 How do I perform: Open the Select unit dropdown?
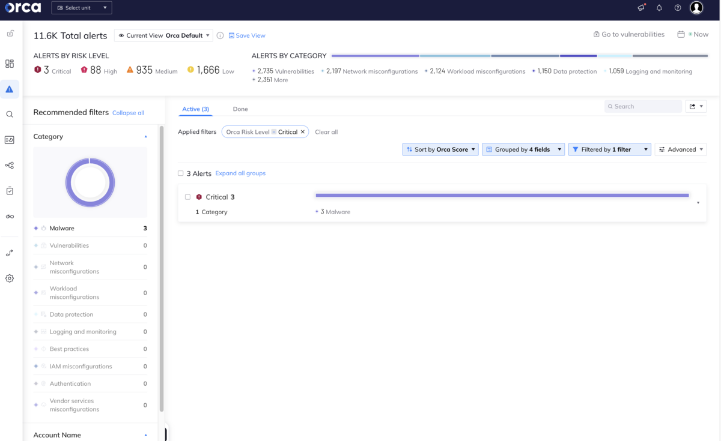82,8
